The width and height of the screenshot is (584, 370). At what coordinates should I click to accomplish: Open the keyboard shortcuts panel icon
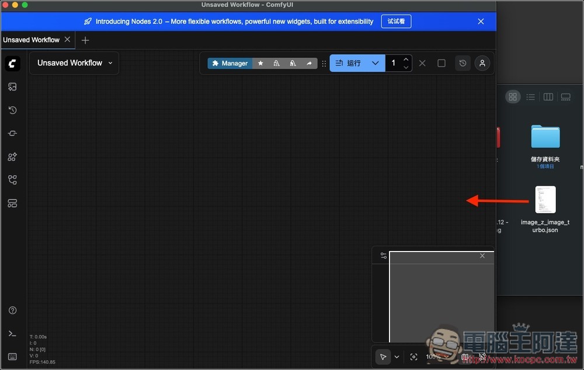13,357
